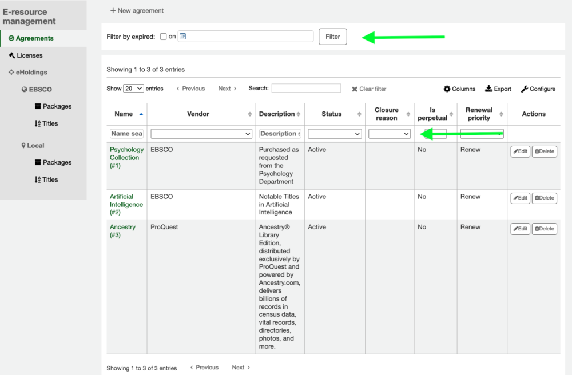The height and width of the screenshot is (375, 572).
Task: Open the Columns gear settings
Action: click(x=447, y=89)
